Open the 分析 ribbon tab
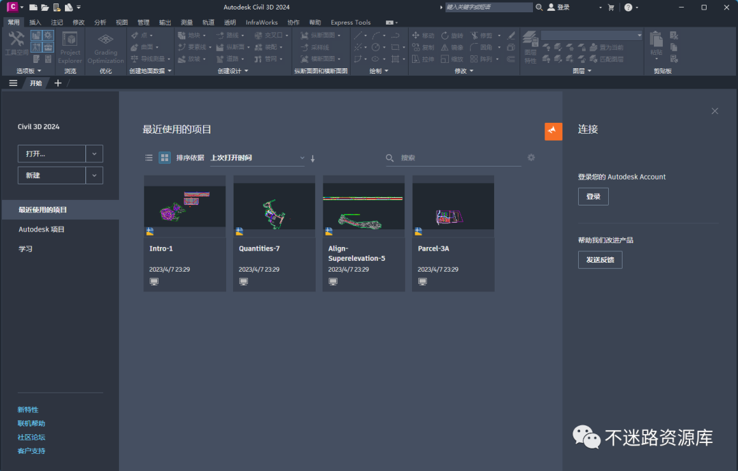 pyautogui.click(x=100, y=22)
